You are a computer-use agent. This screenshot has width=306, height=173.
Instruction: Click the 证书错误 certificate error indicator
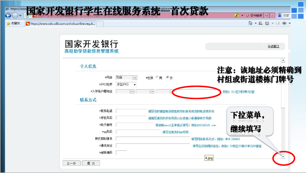tap(254, 15)
